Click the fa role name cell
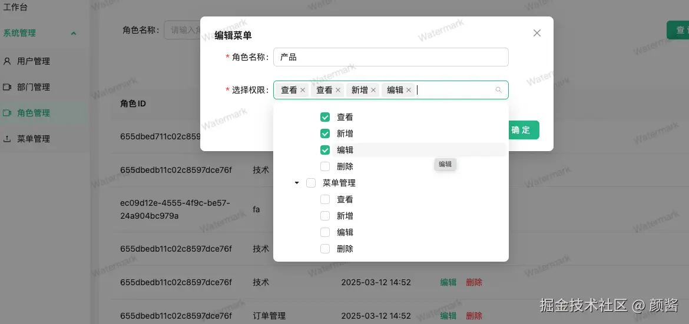The image size is (689, 324). (256, 209)
